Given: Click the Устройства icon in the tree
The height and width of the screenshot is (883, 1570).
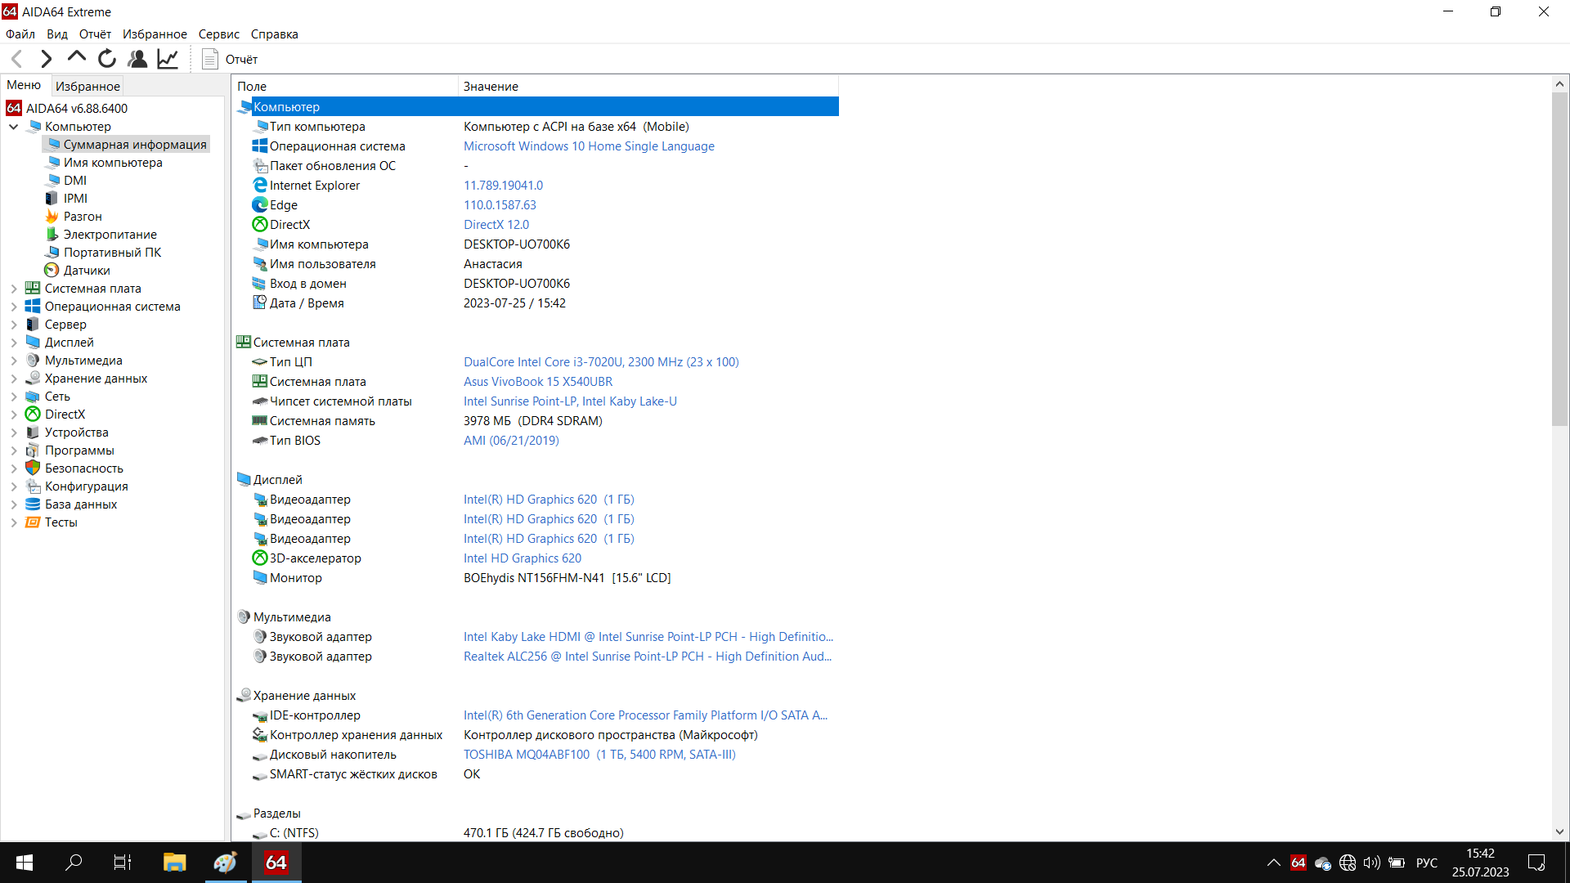Looking at the screenshot, I should click(x=33, y=433).
